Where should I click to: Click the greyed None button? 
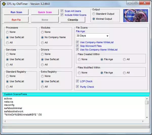pos(45,20)
